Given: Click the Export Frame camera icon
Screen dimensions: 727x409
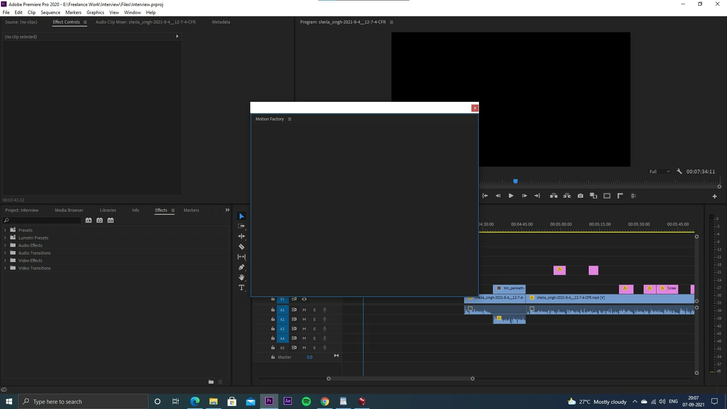Looking at the screenshot, I should [580, 196].
